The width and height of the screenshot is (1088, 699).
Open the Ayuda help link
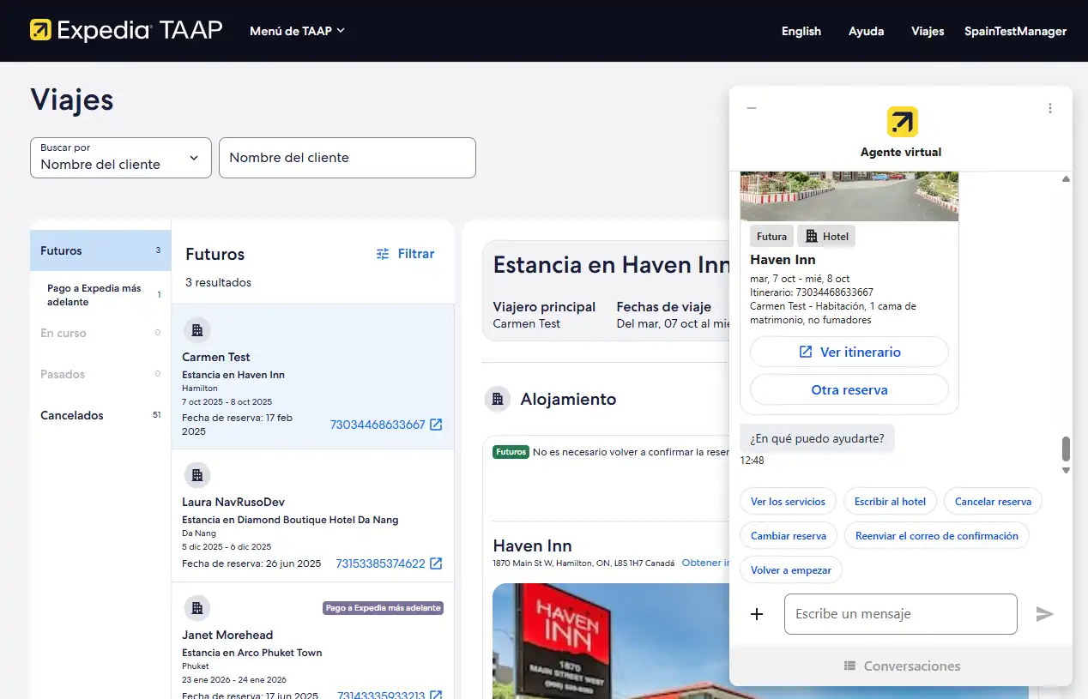(867, 31)
